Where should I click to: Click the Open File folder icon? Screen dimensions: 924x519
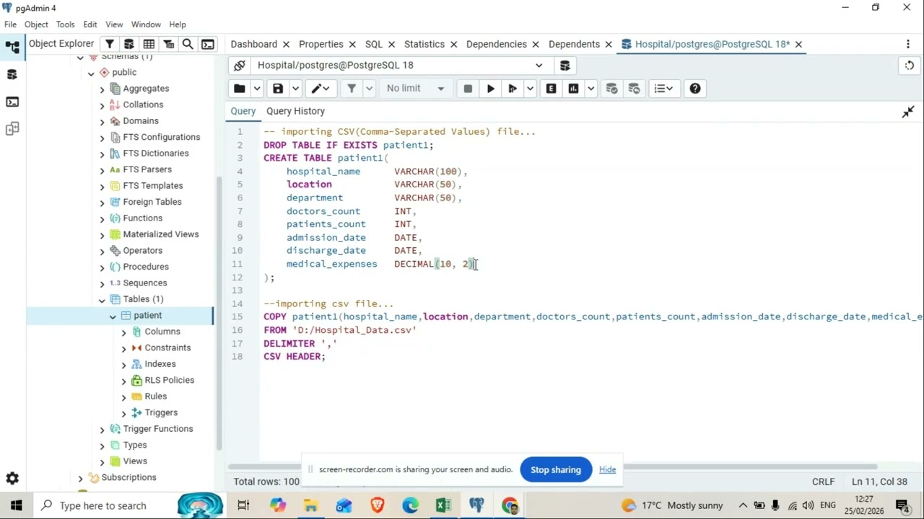coord(240,89)
